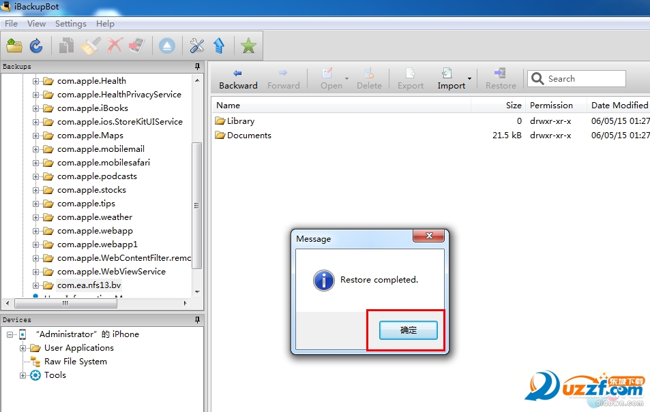Click the 确定 button in Message dialog
This screenshot has height=412, width=650.
coord(409,330)
